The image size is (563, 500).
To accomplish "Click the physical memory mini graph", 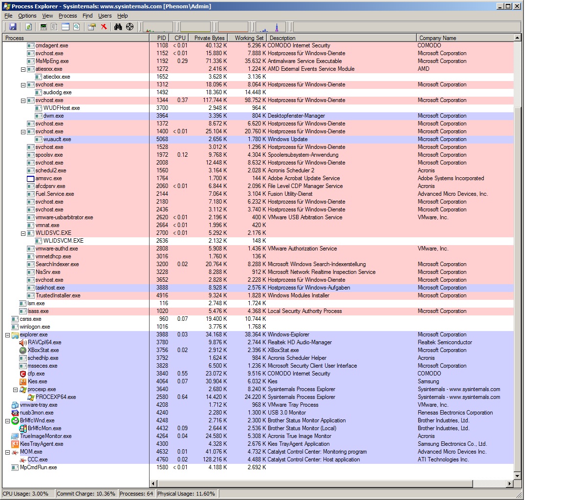I will pos(233,27).
